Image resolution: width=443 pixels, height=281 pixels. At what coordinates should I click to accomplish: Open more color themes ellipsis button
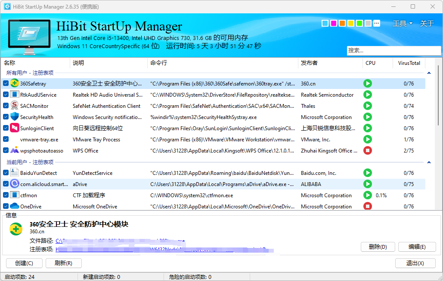(377, 23)
